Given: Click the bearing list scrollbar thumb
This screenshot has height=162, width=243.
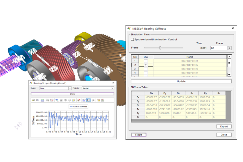Looking at the screenshot, I should (x=229, y=63).
